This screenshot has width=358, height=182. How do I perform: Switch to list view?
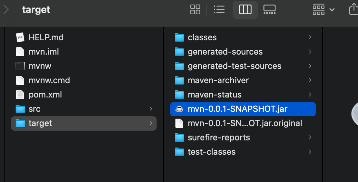(219, 10)
